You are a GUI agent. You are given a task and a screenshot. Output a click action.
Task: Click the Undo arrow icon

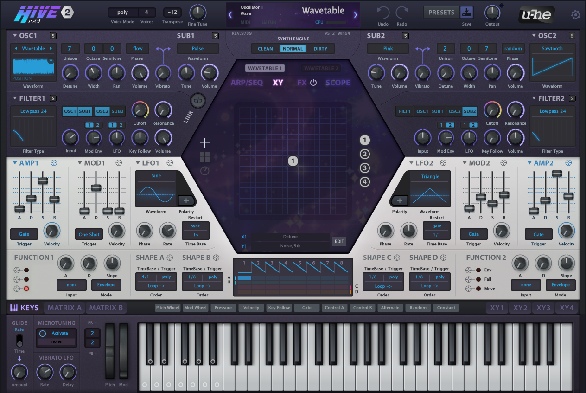tap(383, 13)
